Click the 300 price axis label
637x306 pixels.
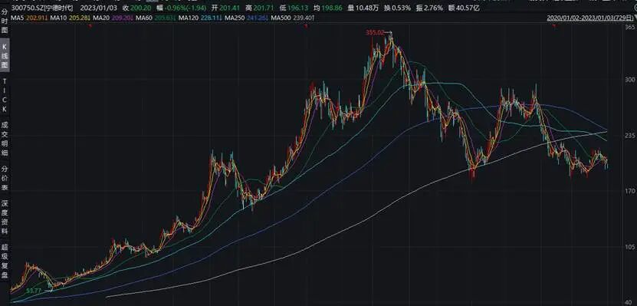pos(631,80)
